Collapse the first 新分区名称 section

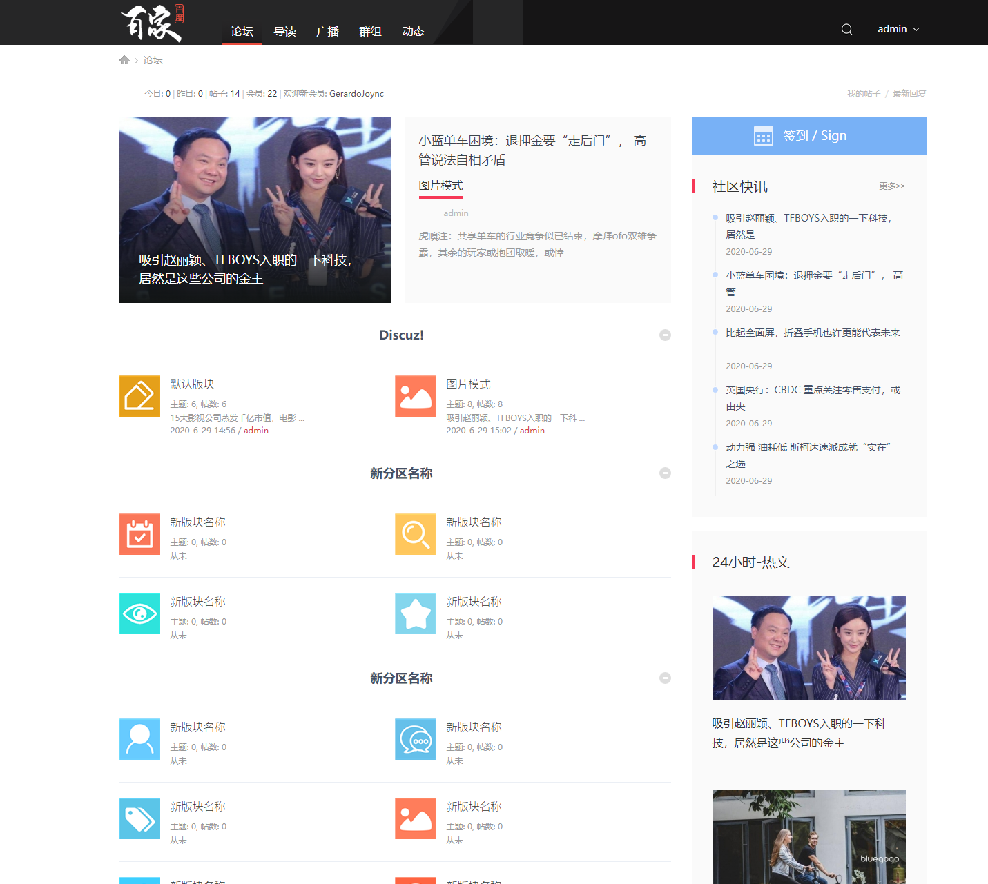[x=665, y=473]
